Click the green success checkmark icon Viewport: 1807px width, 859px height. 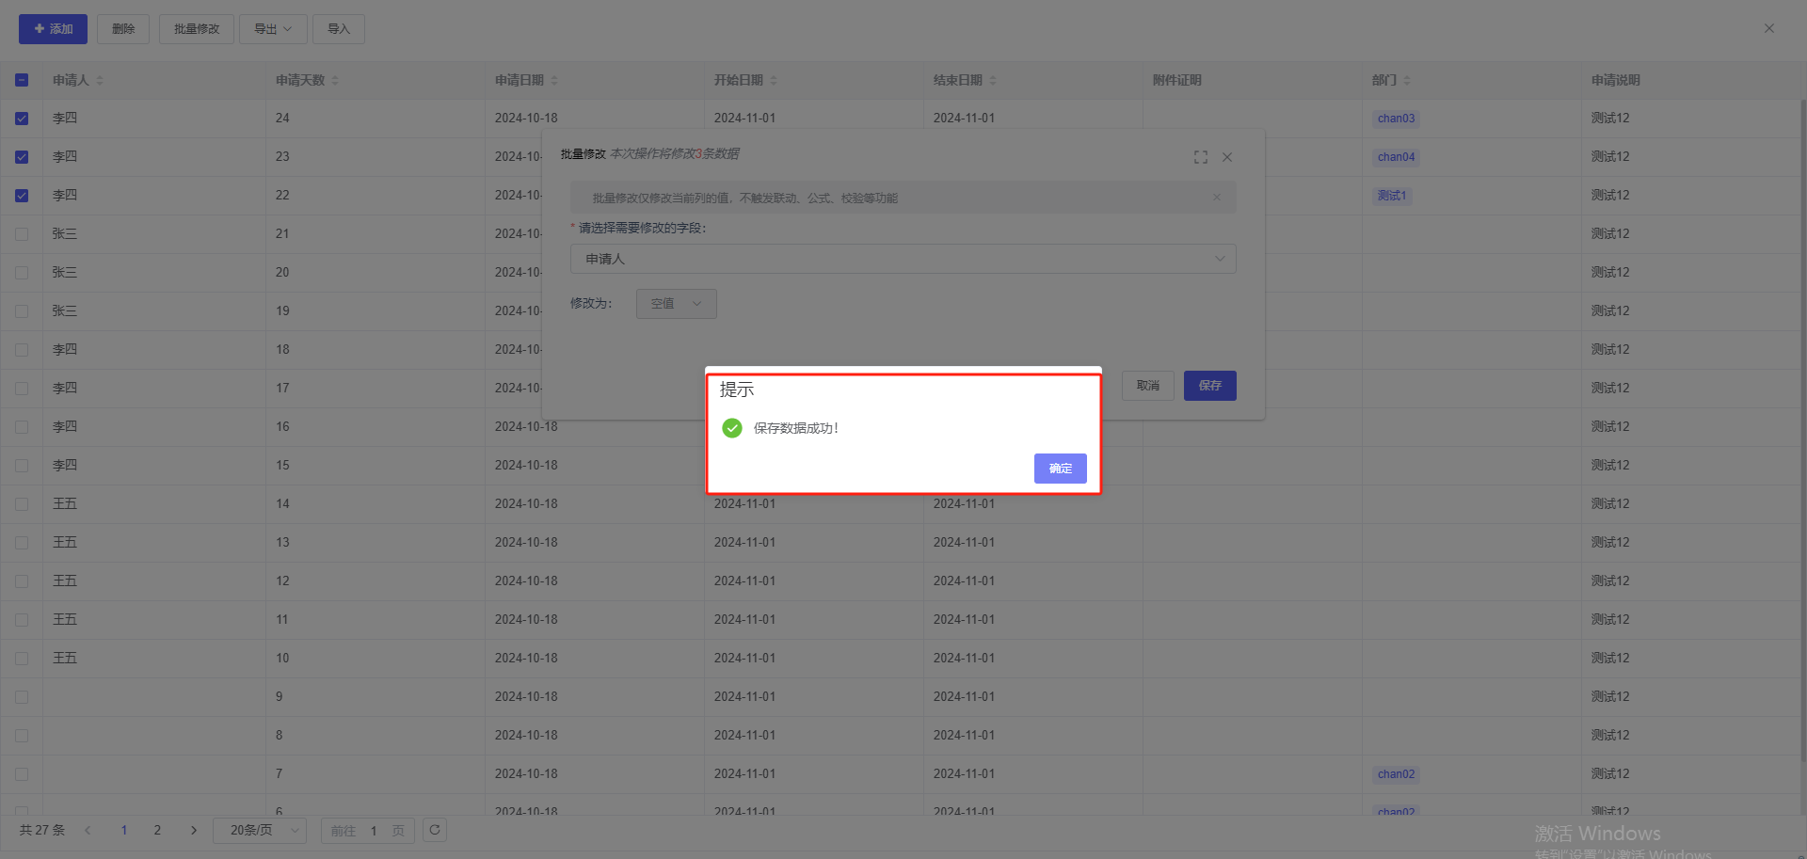(732, 428)
